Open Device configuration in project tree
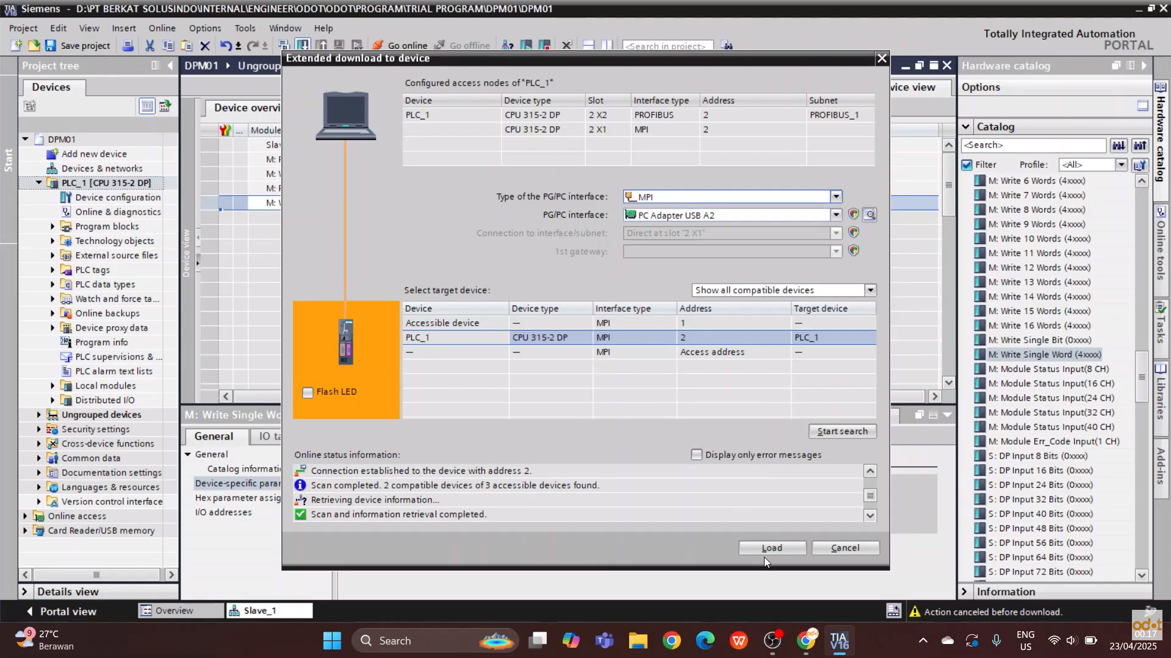Image resolution: width=1171 pixels, height=658 pixels. click(x=118, y=197)
